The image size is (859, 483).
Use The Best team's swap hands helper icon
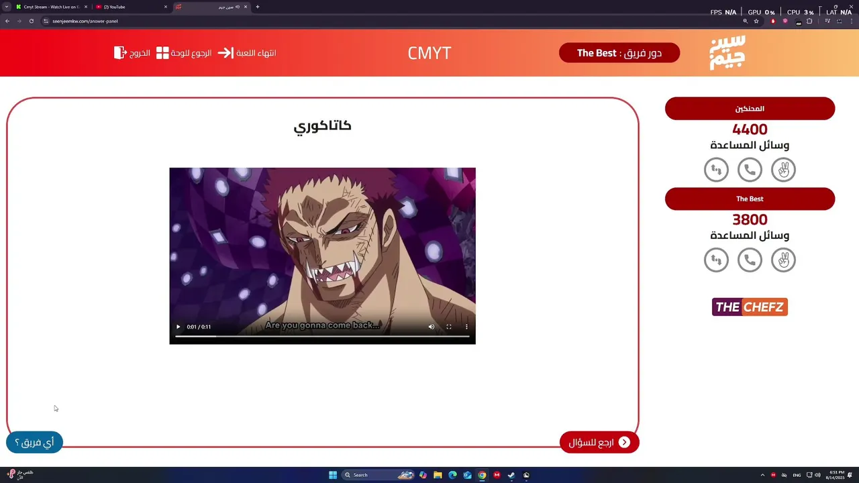click(x=716, y=260)
